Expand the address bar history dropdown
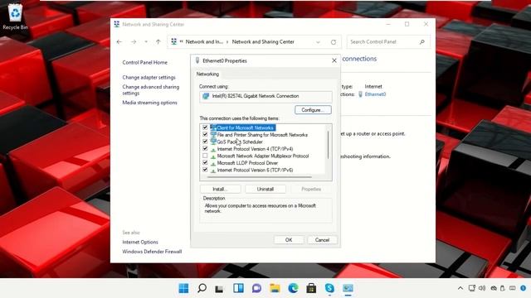This screenshot has width=531, height=298. click(318, 42)
